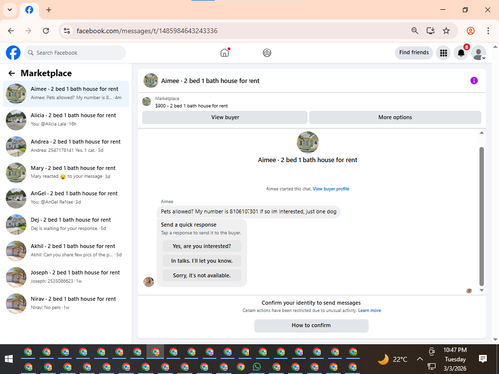499x374 pixels.
Task: Click the back arrow beside Marketplace
Action: pos(12,73)
